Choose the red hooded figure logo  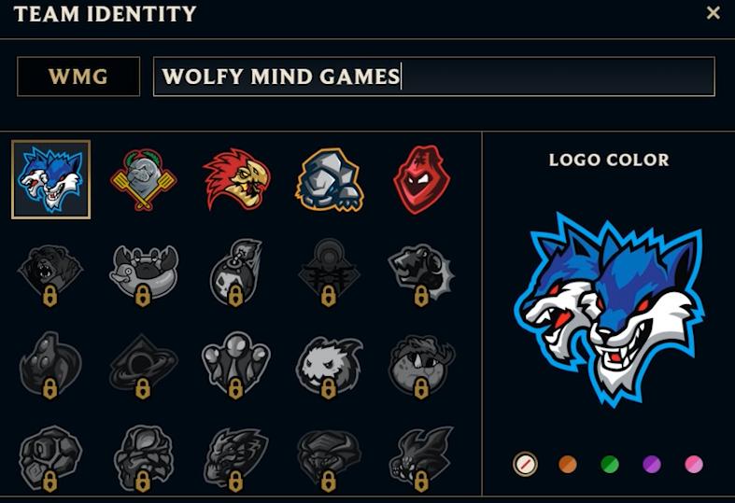point(422,179)
